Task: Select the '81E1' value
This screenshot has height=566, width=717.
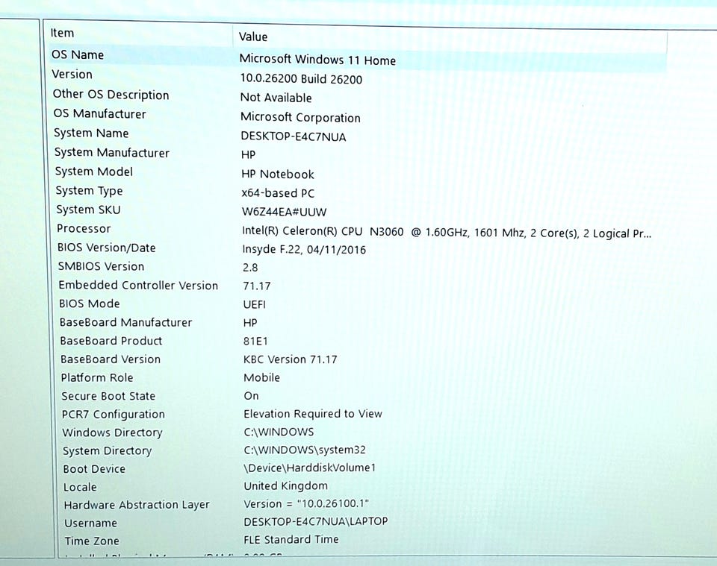Action: click(x=255, y=341)
